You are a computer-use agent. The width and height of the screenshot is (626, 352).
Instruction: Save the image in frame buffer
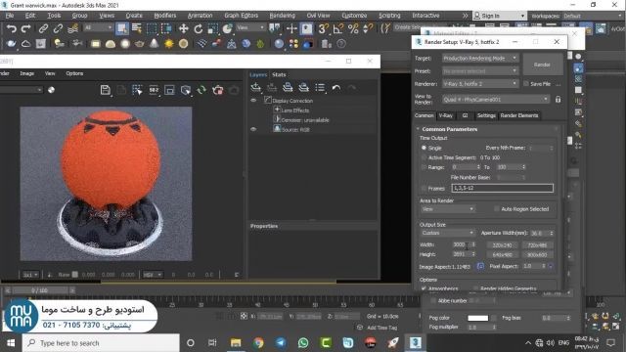point(106,90)
